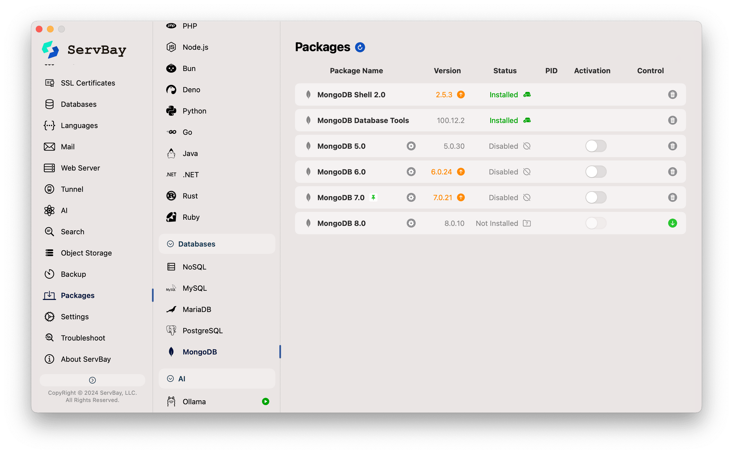Select Go package category
This screenshot has width=733, height=454.
tap(179, 133)
